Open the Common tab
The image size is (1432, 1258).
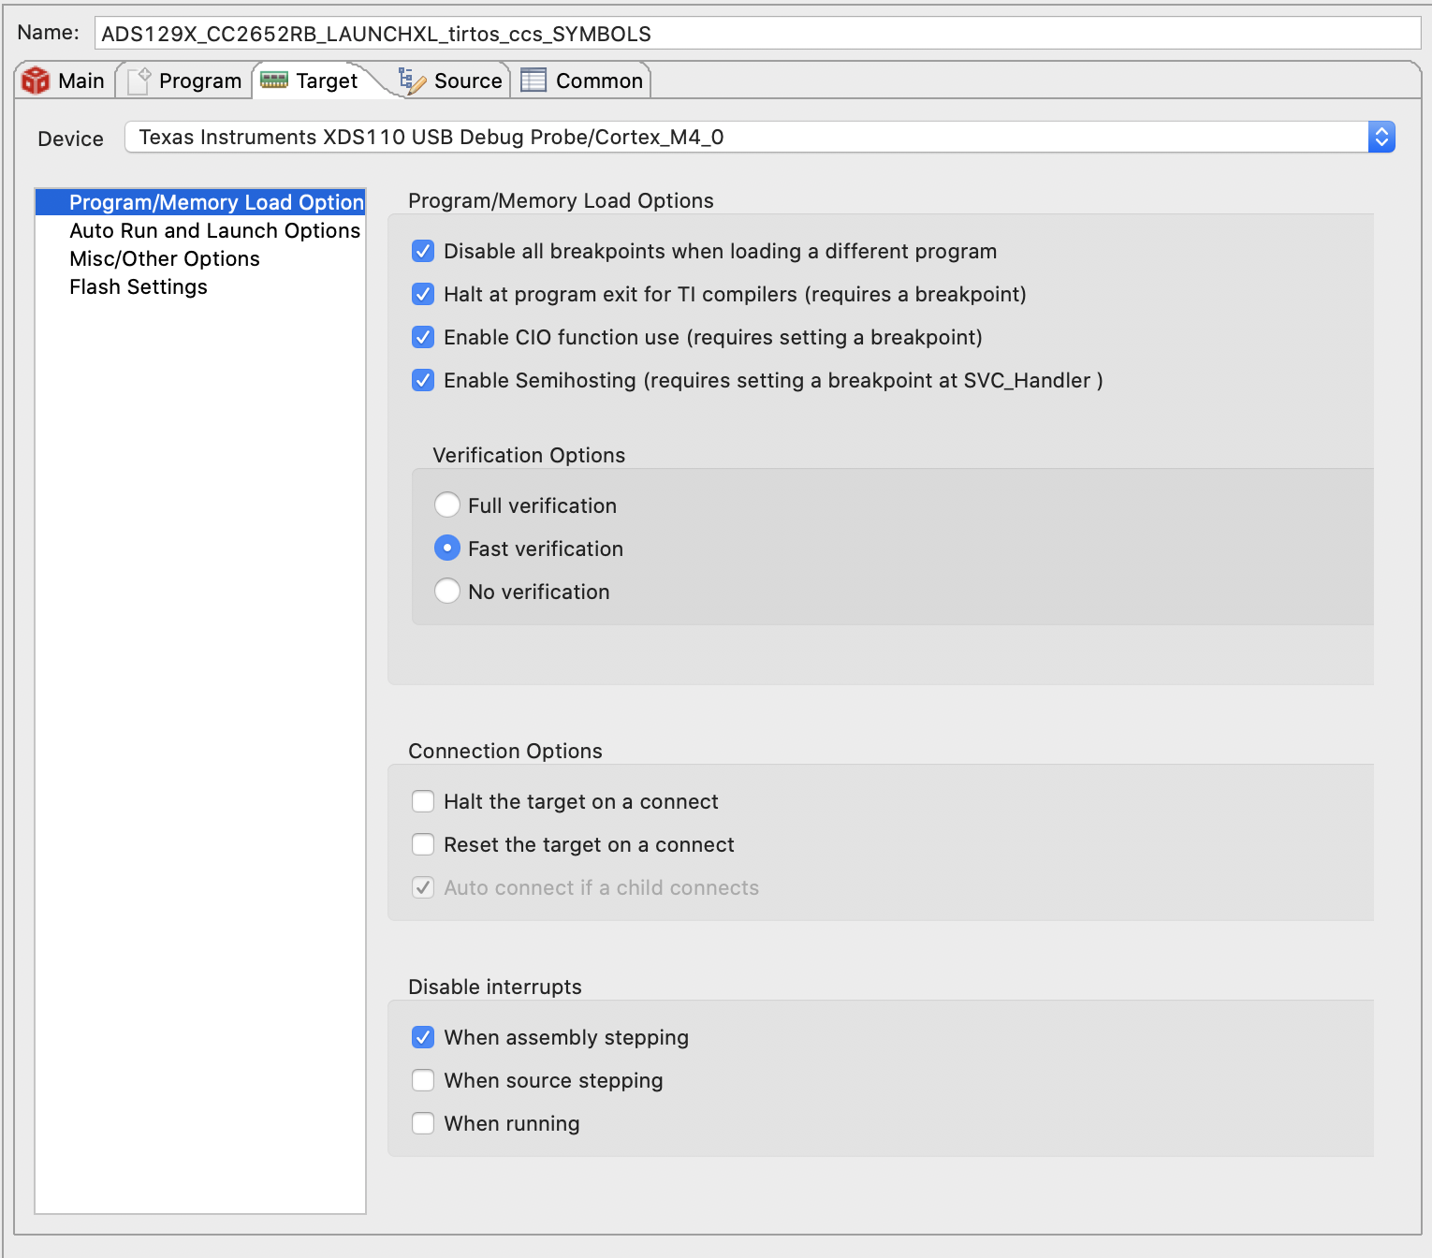[582, 80]
